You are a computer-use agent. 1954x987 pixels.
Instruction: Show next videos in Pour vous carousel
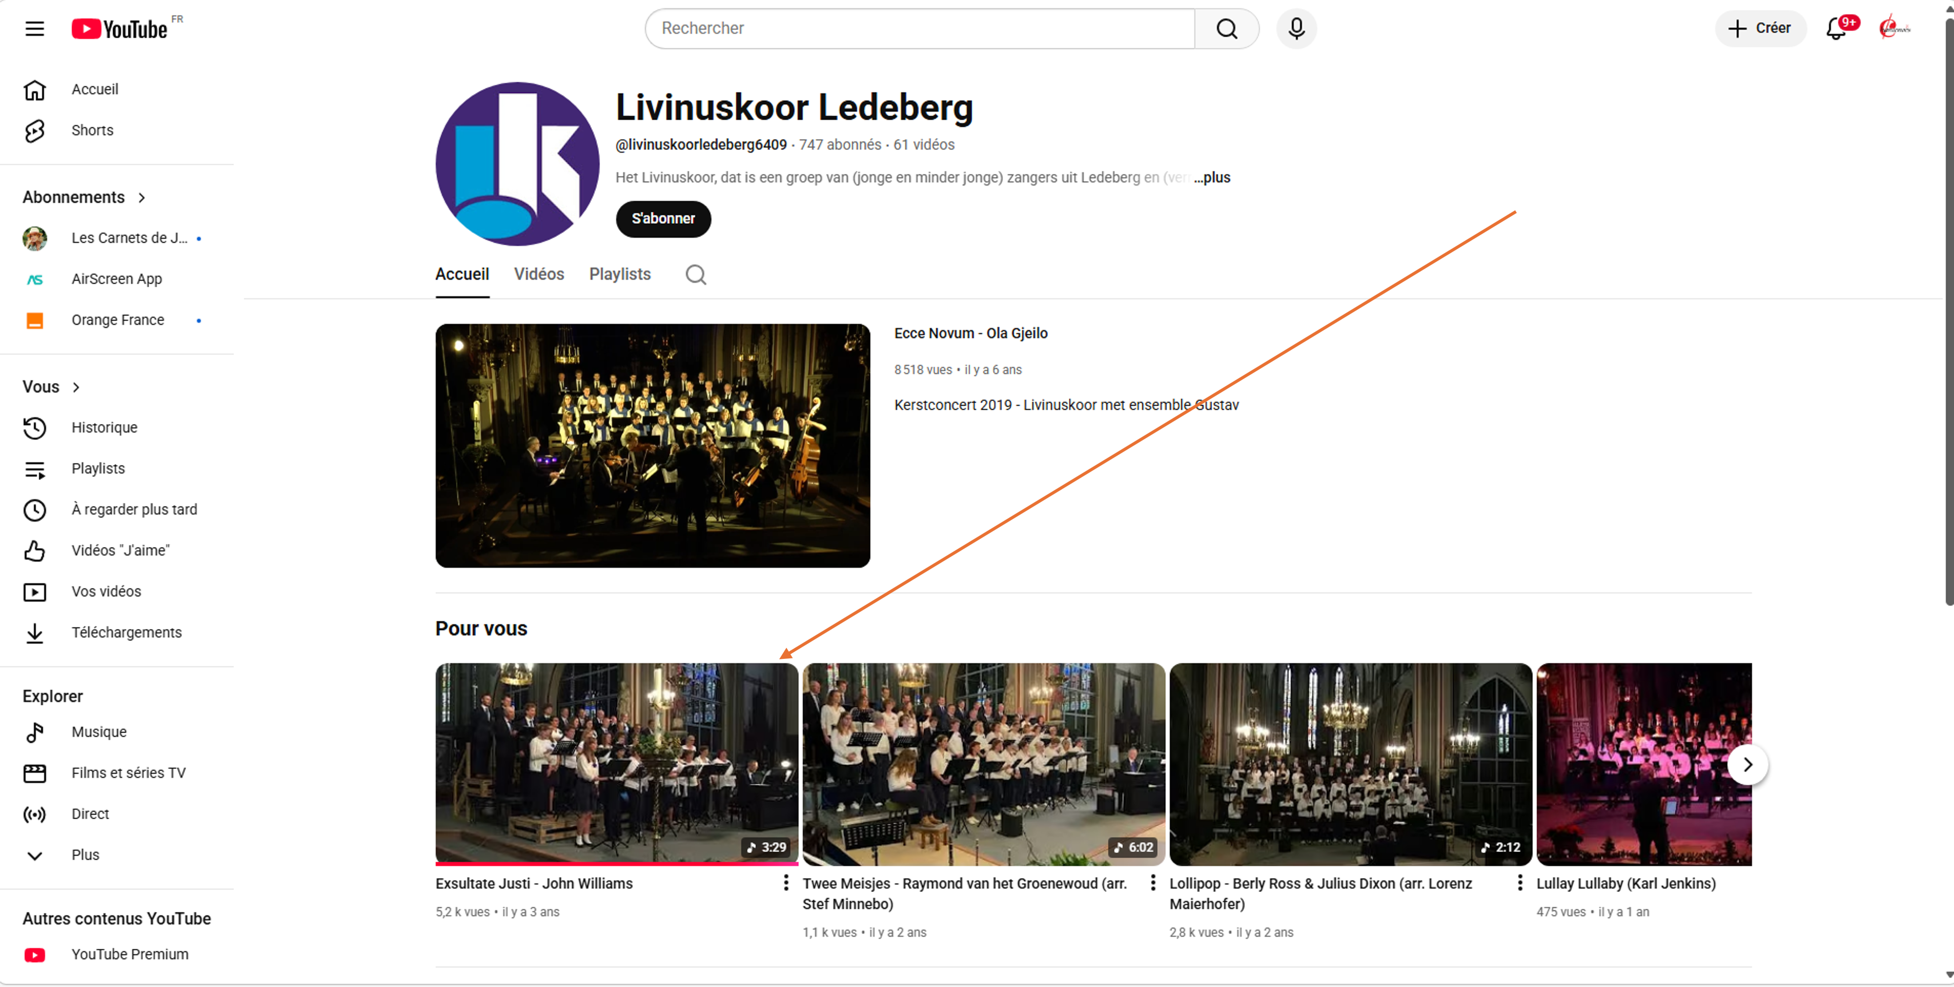1747,765
